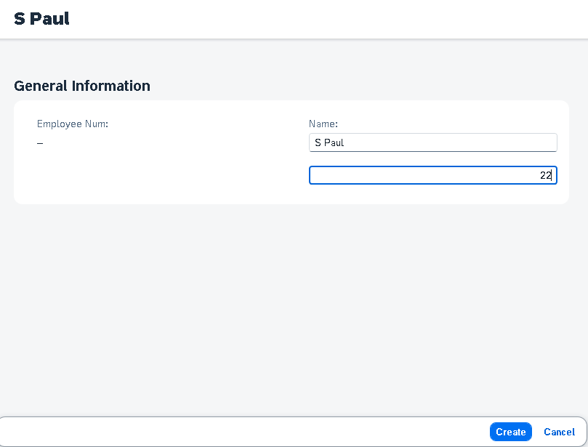This screenshot has height=447, width=588.
Task: Click empty left side of numeric input
Action: (x=375, y=175)
